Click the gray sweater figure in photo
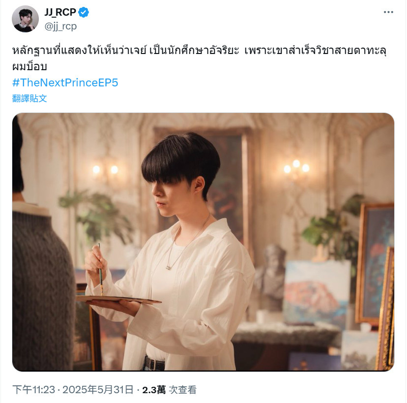 coord(41,285)
